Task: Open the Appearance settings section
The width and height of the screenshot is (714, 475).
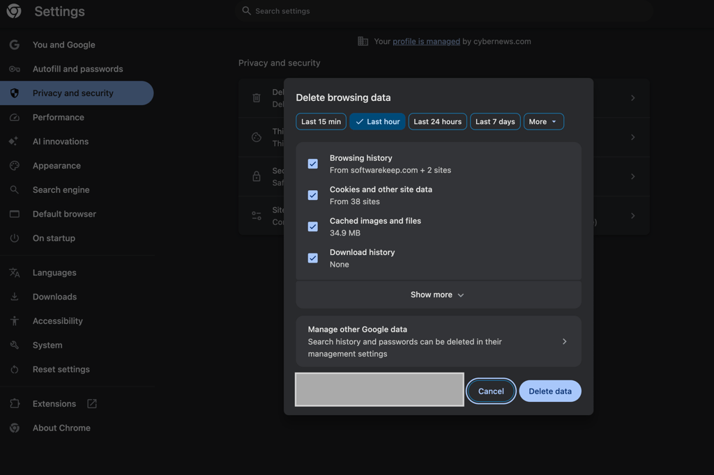Action: [77, 166]
